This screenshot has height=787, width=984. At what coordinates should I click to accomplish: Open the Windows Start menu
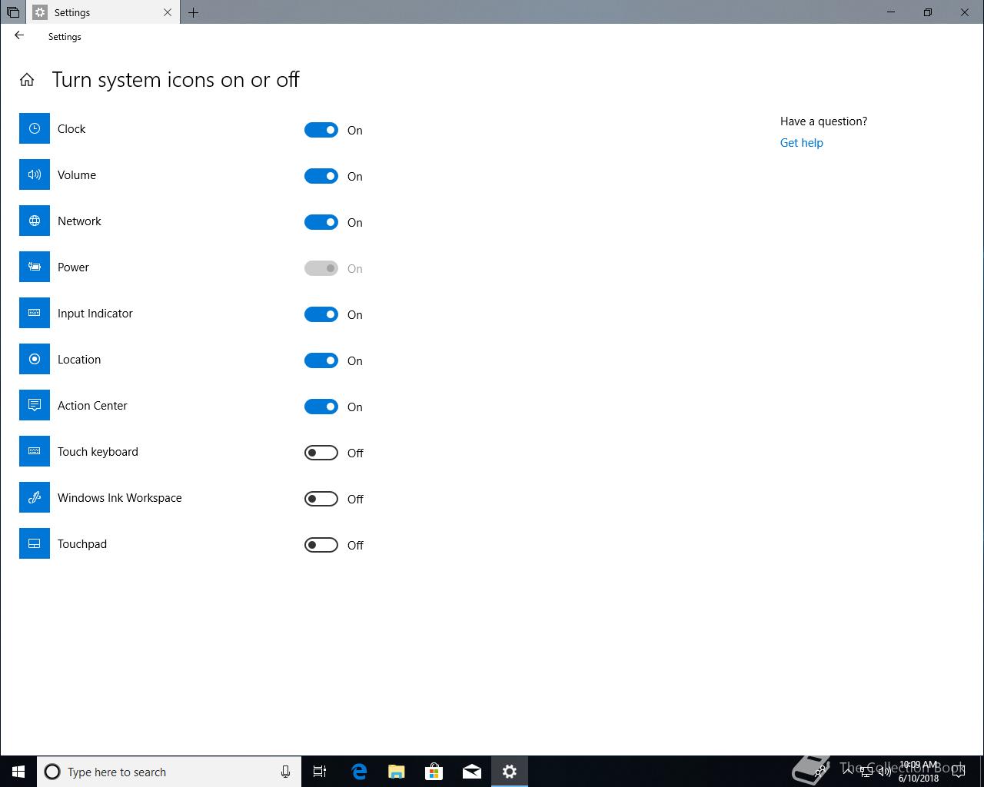pos(18,772)
